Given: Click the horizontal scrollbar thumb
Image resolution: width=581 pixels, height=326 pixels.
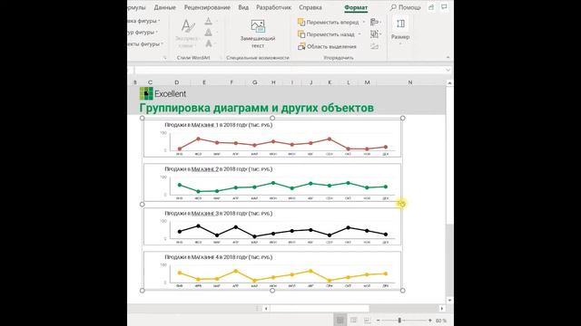Looking at the screenshot, I should coord(320,308).
